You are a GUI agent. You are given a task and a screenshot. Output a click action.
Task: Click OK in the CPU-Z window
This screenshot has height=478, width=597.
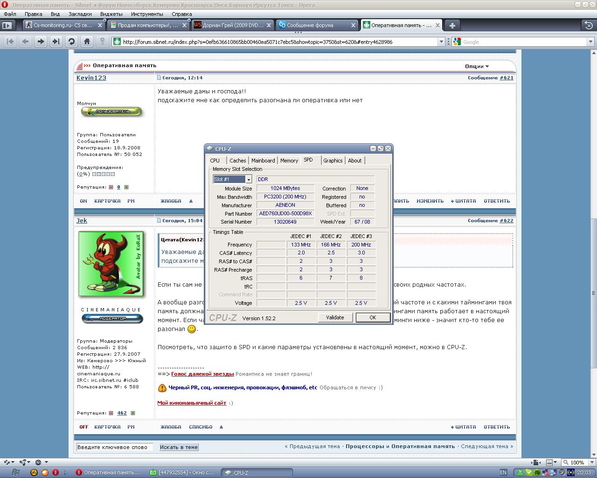[373, 317]
